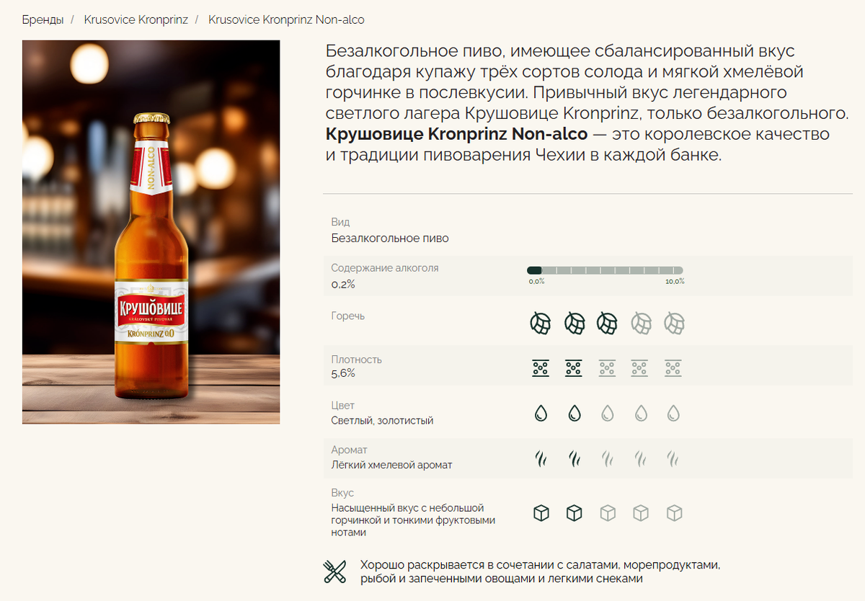The height and width of the screenshot is (601, 865).
Task: Click the Krusovice Kronprinz Non-alco breadcrumb
Action: tap(286, 19)
